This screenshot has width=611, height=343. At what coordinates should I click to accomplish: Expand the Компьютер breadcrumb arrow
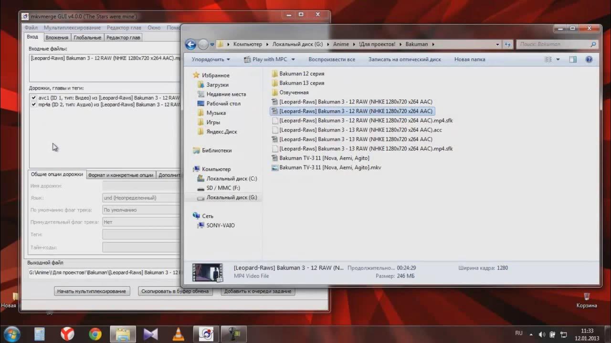pyautogui.click(x=267, y=44)
